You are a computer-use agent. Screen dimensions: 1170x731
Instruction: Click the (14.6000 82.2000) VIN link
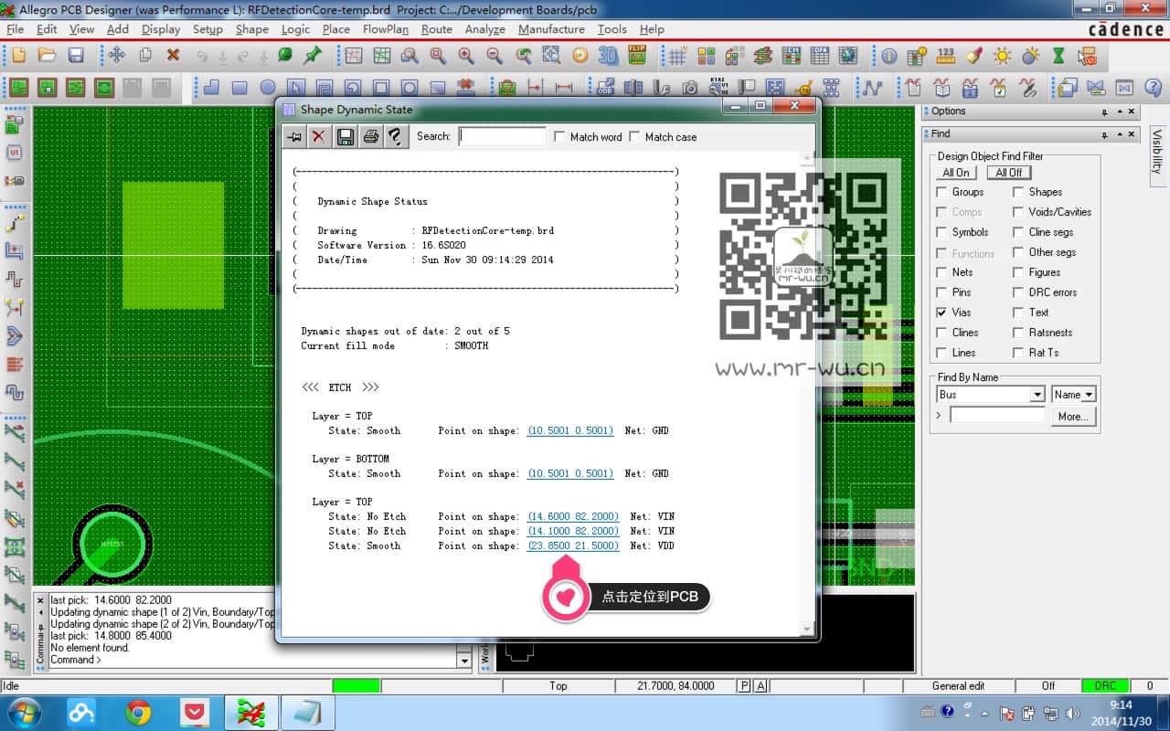pyautogui.click(x=573, y=516)
